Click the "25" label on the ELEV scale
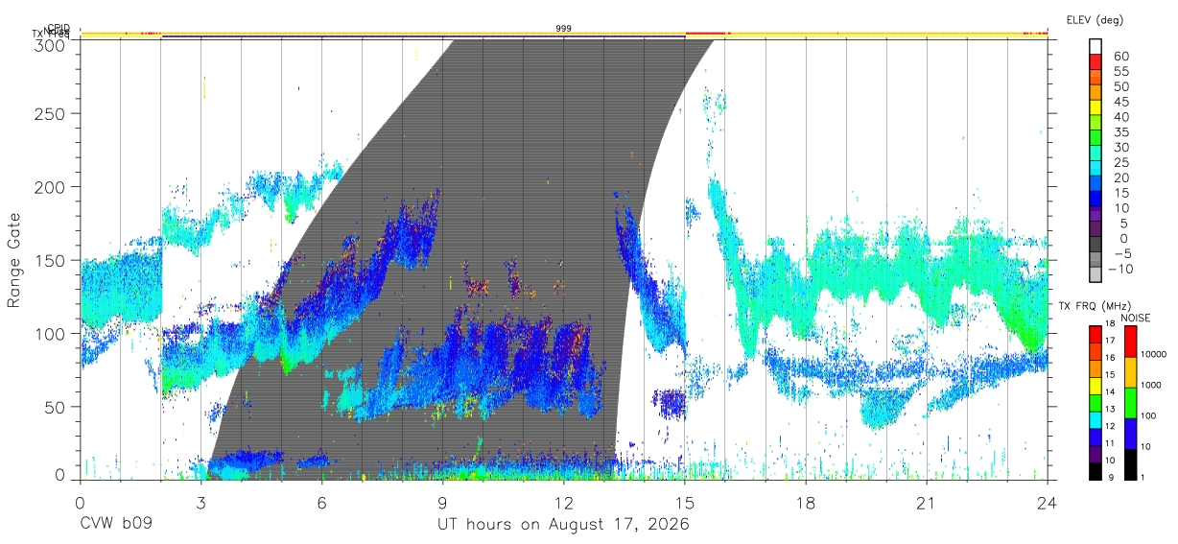This screenshot has height=544, width=1178. (x=1119, y=163)
